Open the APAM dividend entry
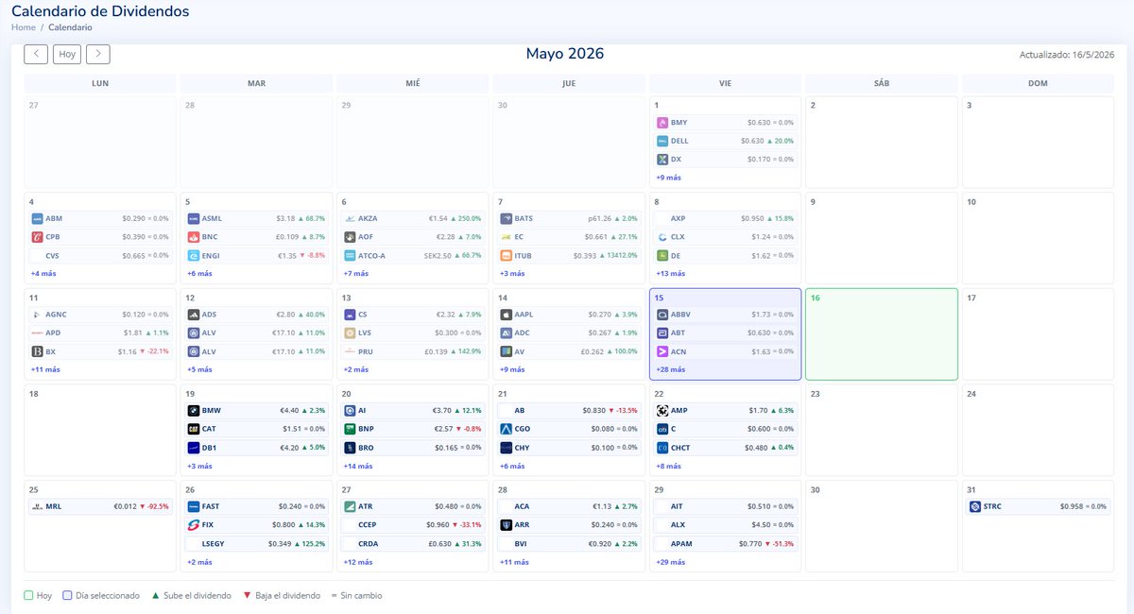Image resolution: width=1134 pixels, height=614 pixels. (x=726, y=543)
